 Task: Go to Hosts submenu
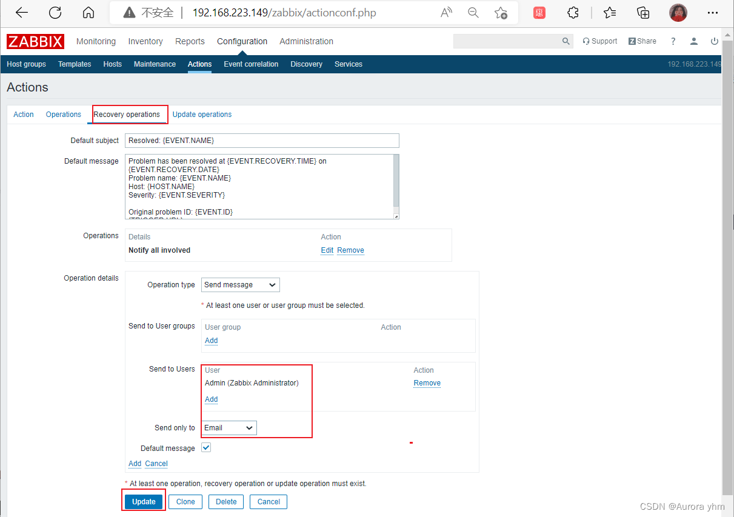(112, 64)
